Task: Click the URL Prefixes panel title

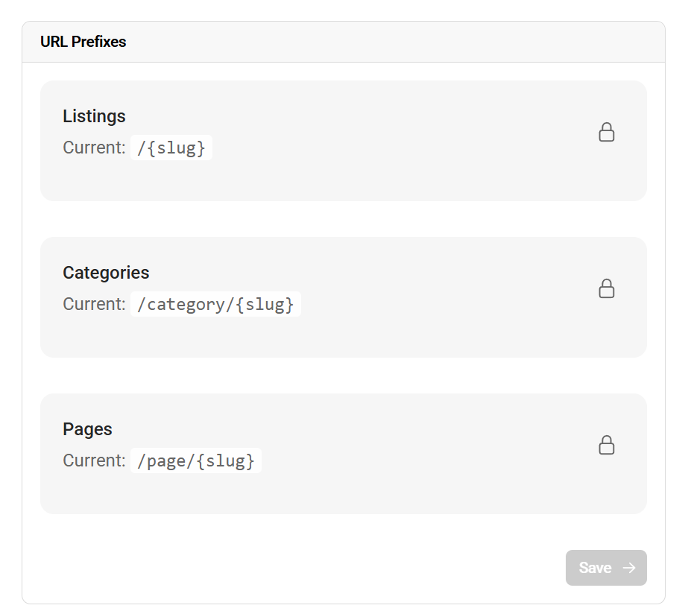Action: coord(83,42)
